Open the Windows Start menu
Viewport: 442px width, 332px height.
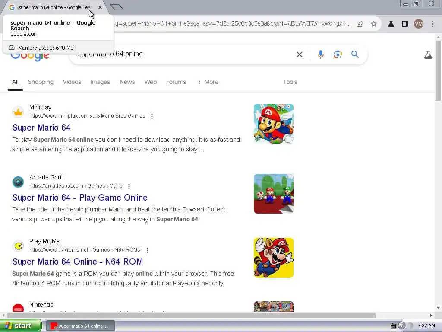[x=20, y=326]
